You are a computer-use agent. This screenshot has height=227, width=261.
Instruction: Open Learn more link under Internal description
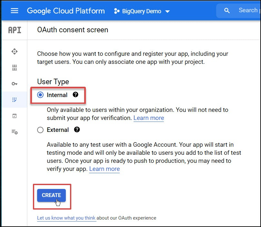click(x=149, y=118)
